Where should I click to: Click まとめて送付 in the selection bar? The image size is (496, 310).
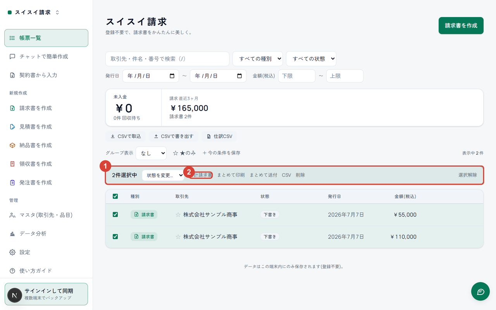click(263, 175)
